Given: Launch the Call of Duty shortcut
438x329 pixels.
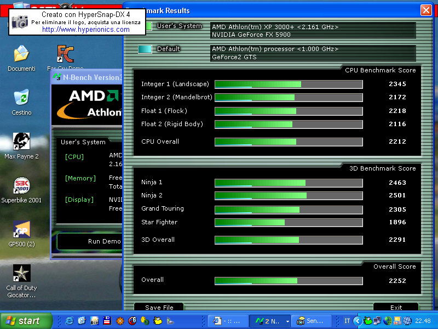Looking at the screenshot, I should click(x=21, y=274).
